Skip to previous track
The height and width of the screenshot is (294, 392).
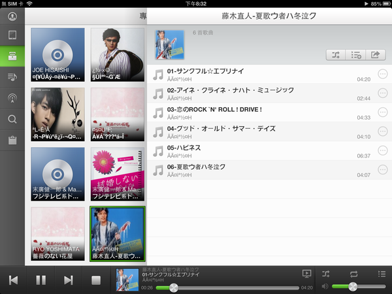(13, 280)
